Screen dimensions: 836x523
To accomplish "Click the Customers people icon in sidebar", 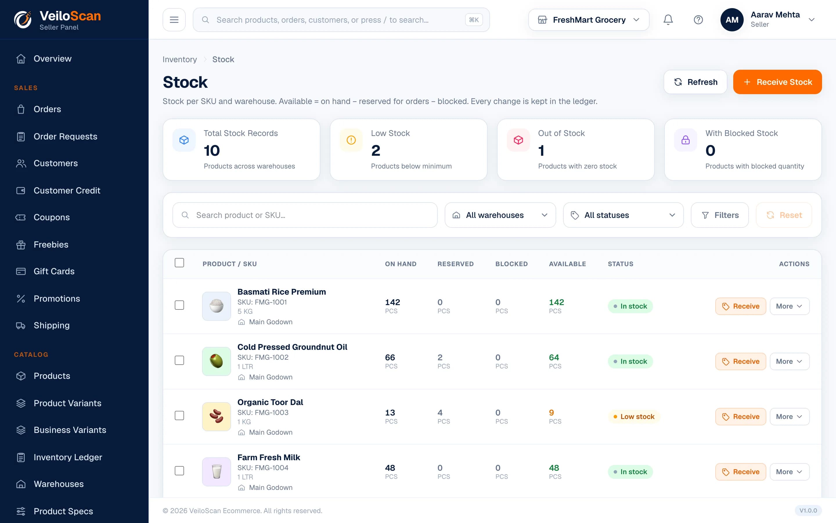I will (21, 163).
